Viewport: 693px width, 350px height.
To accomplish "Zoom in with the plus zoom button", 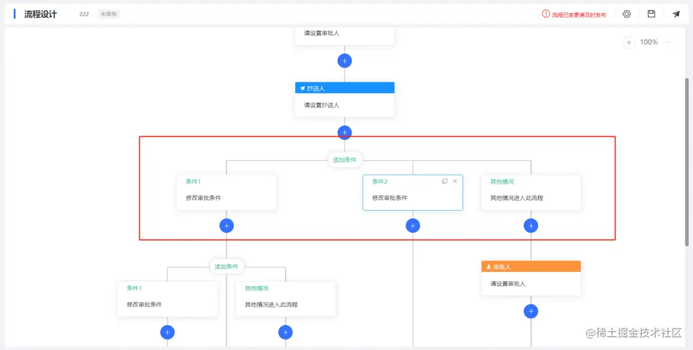I will click(628, 43).
